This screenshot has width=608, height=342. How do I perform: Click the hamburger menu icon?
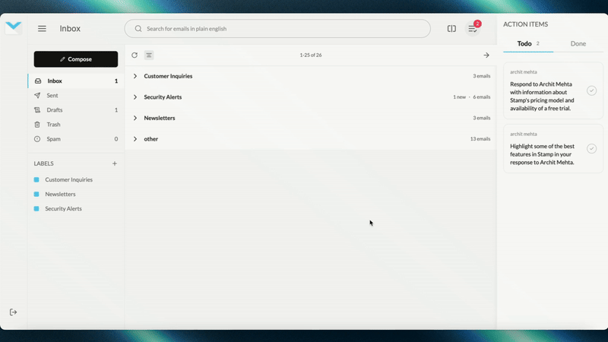[42, 29]
